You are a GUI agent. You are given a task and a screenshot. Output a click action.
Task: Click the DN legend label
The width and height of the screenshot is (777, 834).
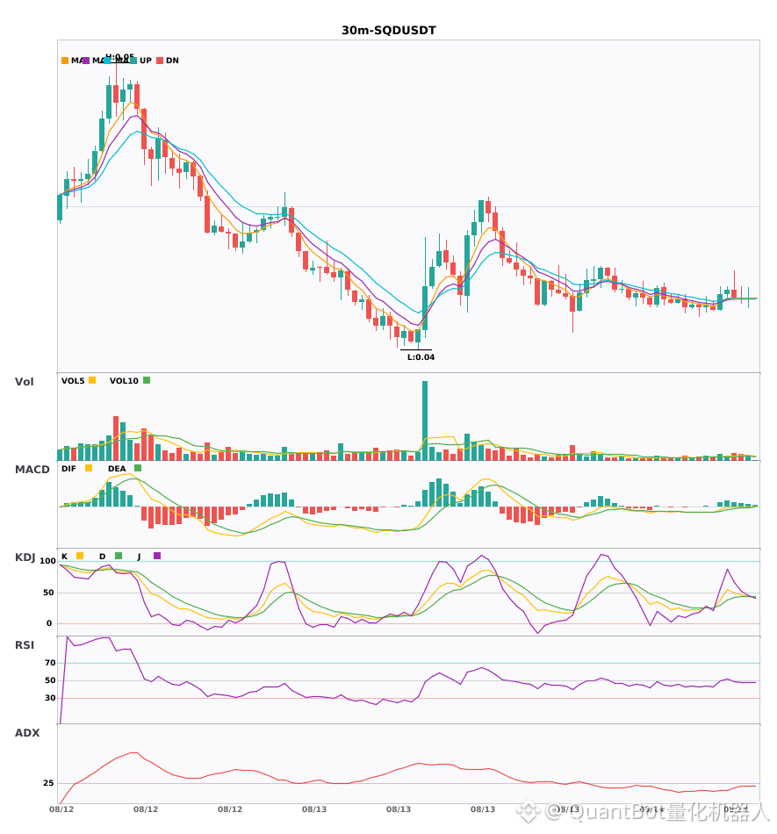pos(172,61)
